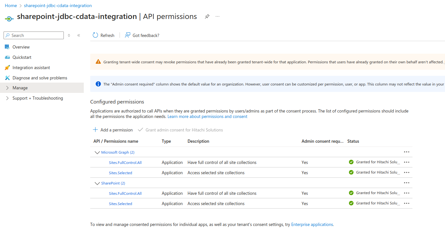The height and width of the screenshot is (234, 445).
Task: Open the Microsoft Graph (2) link
Action: coord(118,152)
